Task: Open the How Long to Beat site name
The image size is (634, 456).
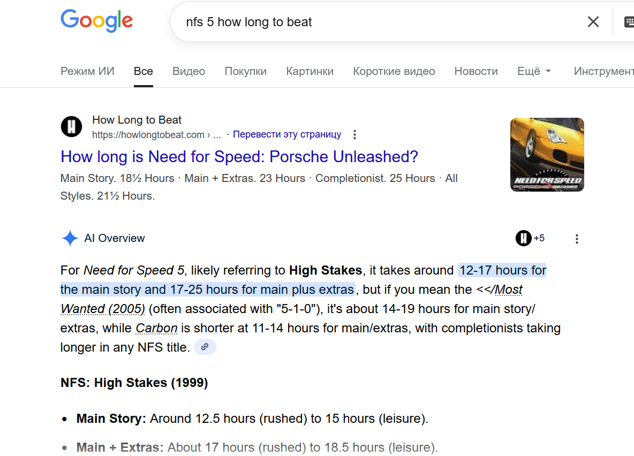Action: coord(137,120)
